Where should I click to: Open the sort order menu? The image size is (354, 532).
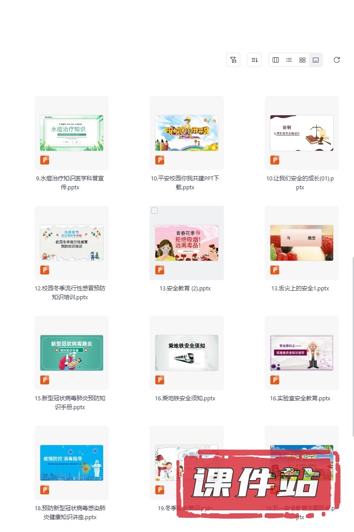pos(254,60)
